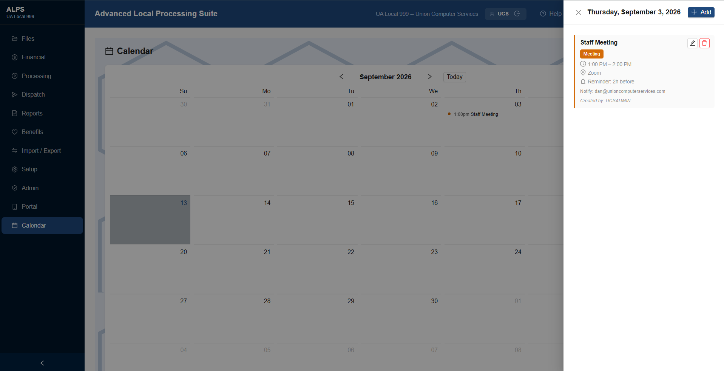Click the Import / Export arrows icon
Viewport: 724px width, 371px height.
click(15, 151)
